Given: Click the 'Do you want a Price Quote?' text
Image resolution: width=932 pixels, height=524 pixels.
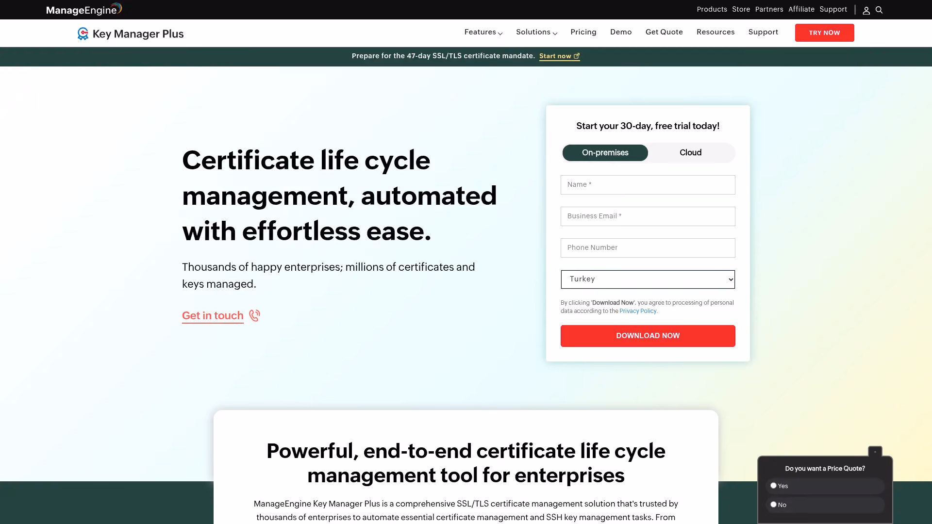Looking at the screenshot, I should tap(825, 469).
